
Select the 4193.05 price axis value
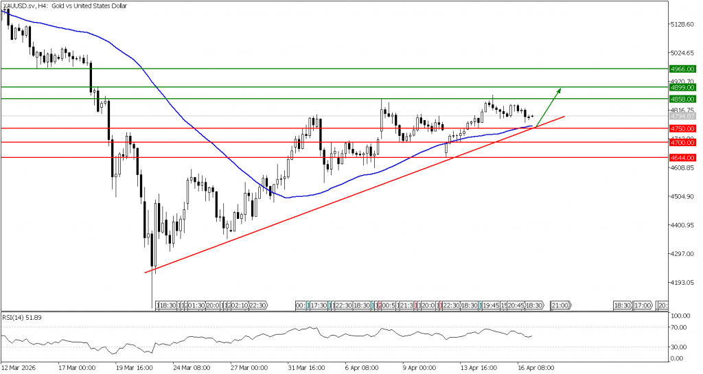point(682,283)
